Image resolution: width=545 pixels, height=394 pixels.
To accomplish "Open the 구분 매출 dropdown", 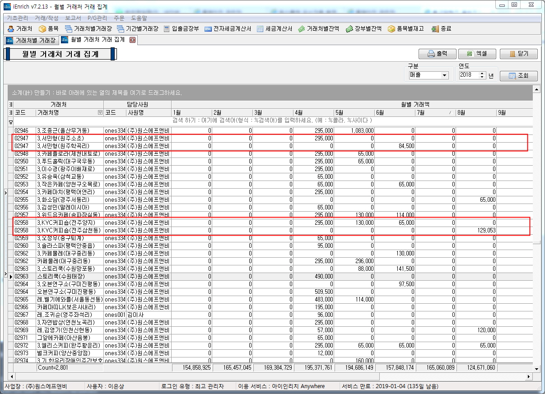I will click(x=445, y=75).
